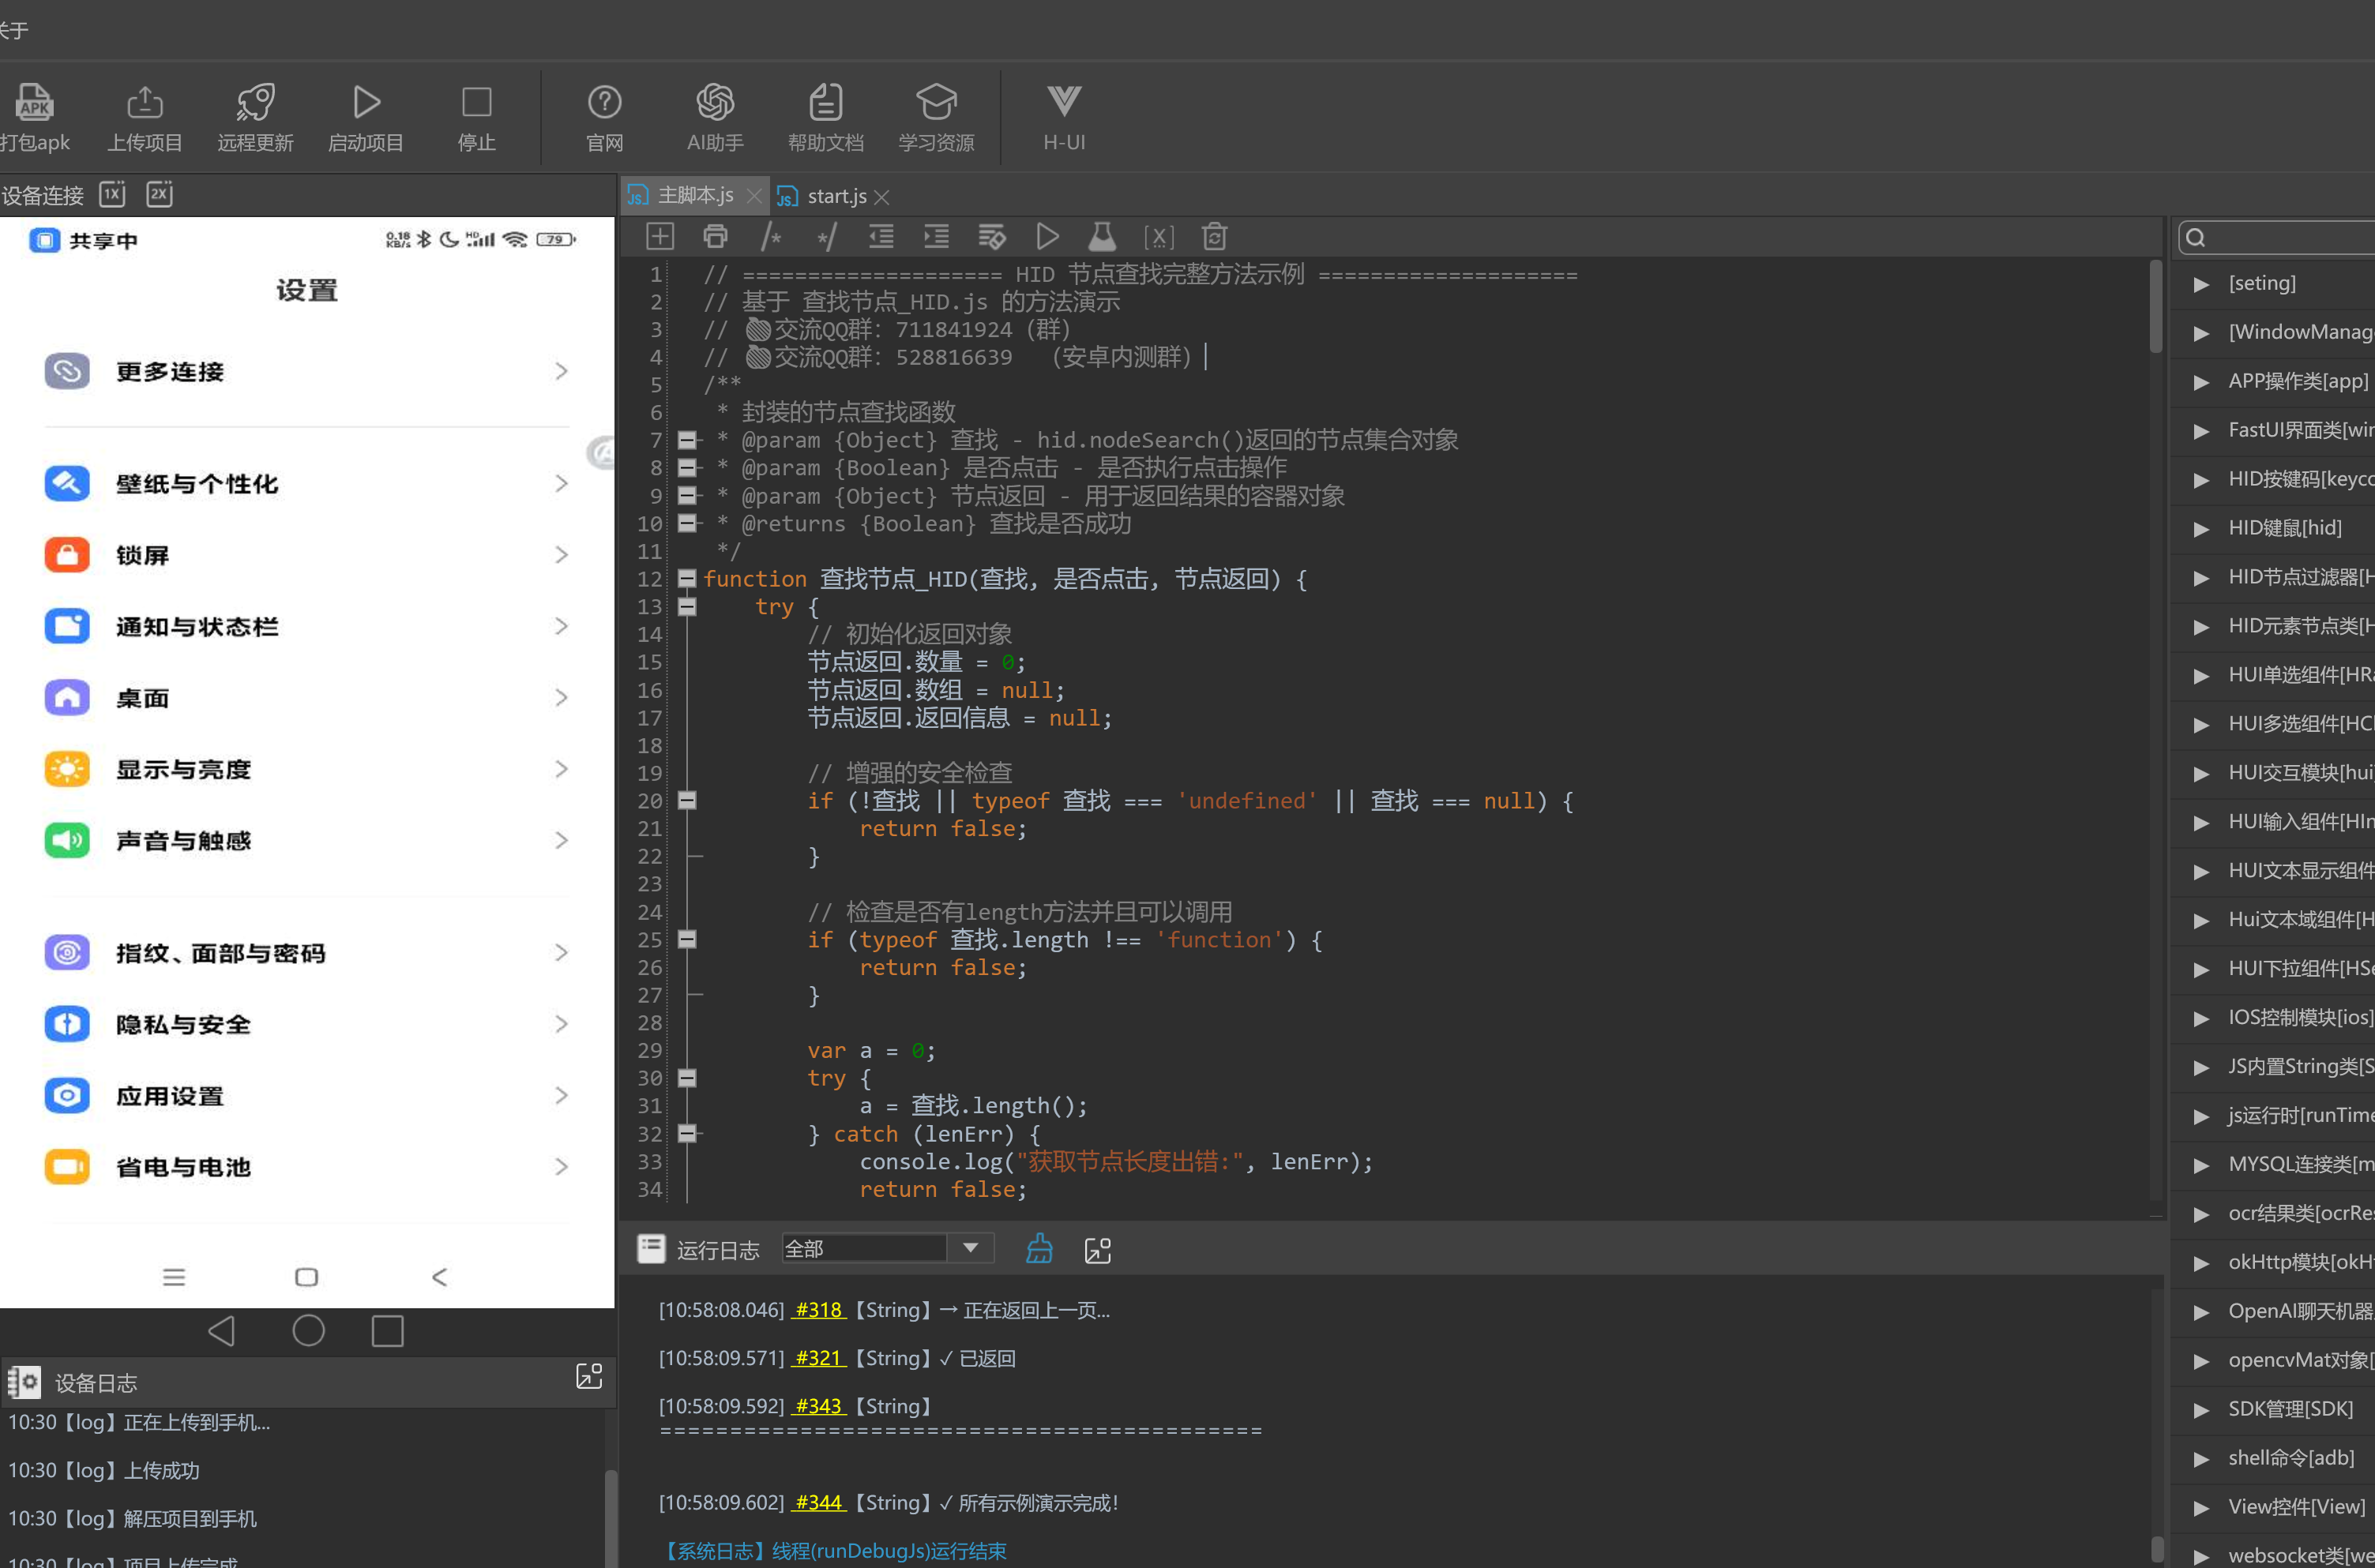Click the format code icon
Screen dimensions: 2375x1568
[x=991, y=237]
